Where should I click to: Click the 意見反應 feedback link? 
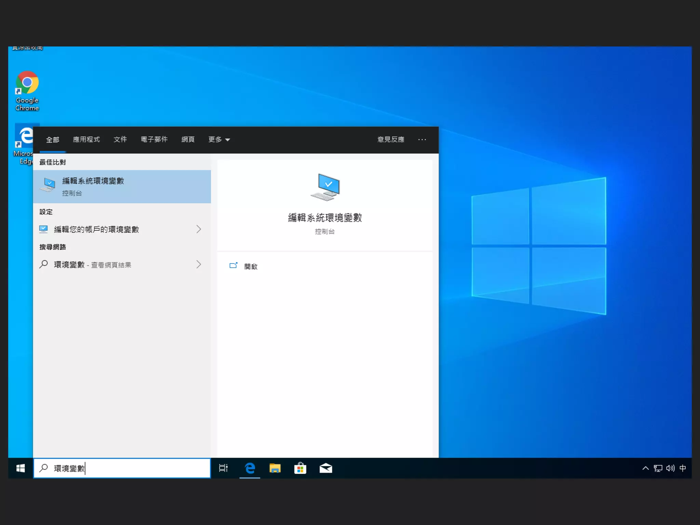pos(390,139)
